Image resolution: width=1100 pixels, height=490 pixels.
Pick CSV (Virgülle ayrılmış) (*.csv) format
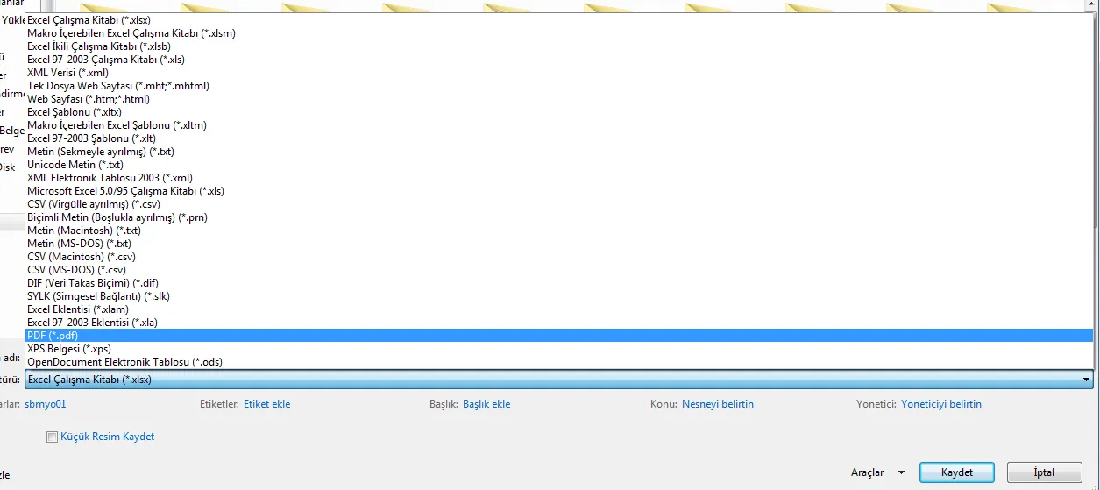(94, 204)
